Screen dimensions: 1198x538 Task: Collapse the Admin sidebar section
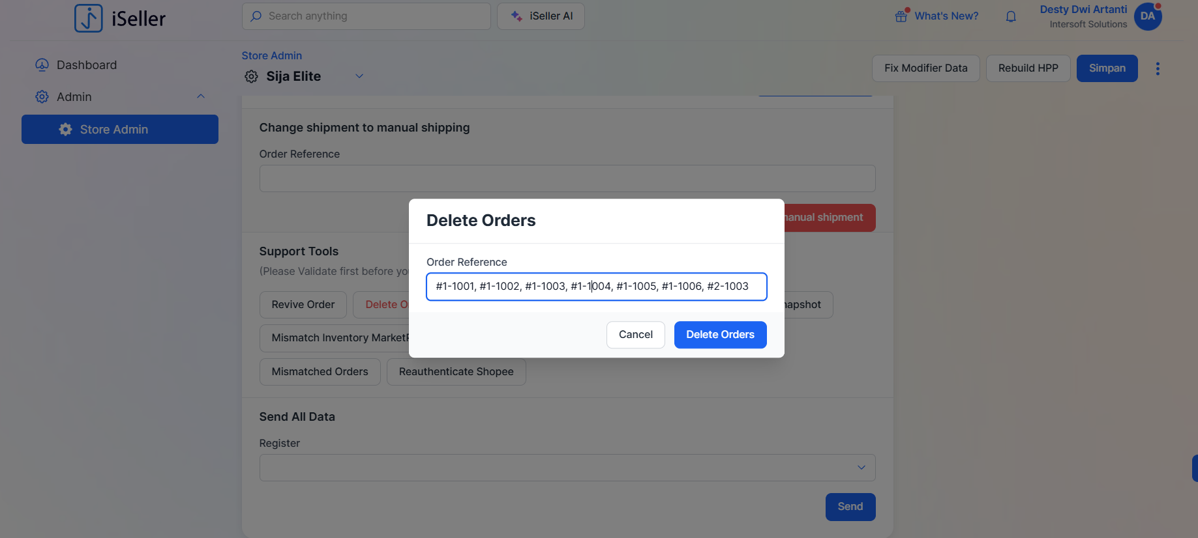[201, 96]
